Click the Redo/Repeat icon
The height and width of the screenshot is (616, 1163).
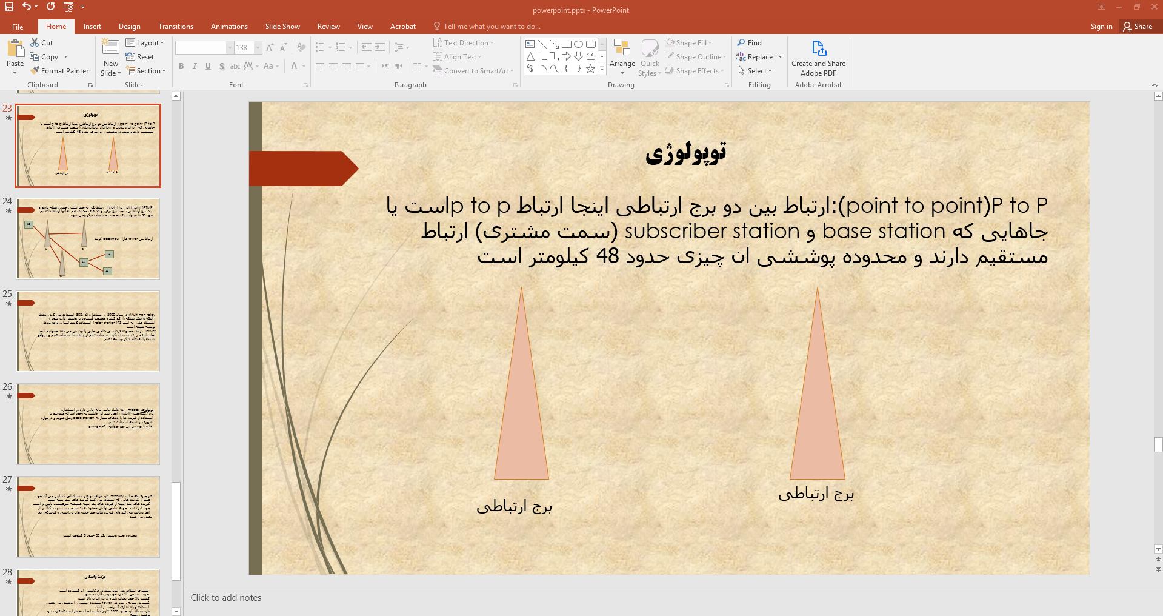[51, 7]
